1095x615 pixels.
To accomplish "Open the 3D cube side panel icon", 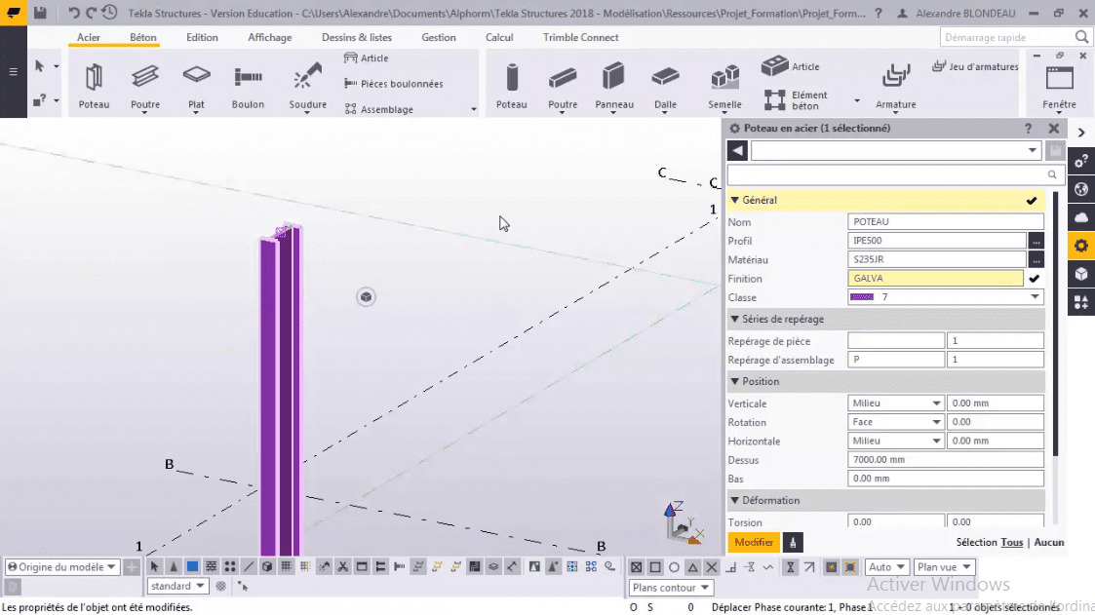I will pyautogui.click(x=1081, y=274).
